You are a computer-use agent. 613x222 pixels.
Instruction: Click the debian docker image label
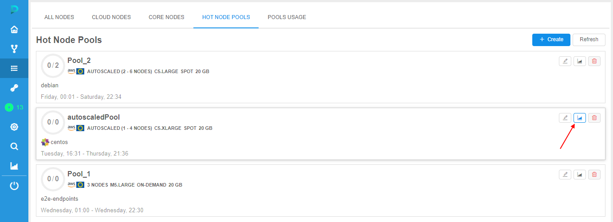[50, 86]
